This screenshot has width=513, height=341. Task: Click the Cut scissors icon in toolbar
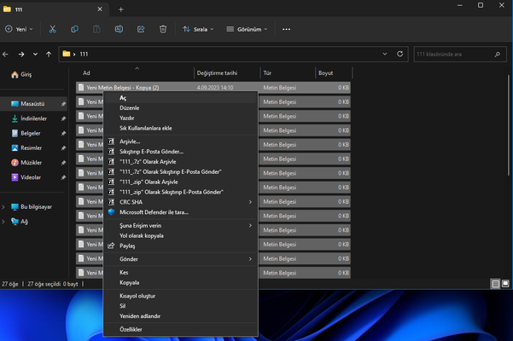tap(52, 29)
